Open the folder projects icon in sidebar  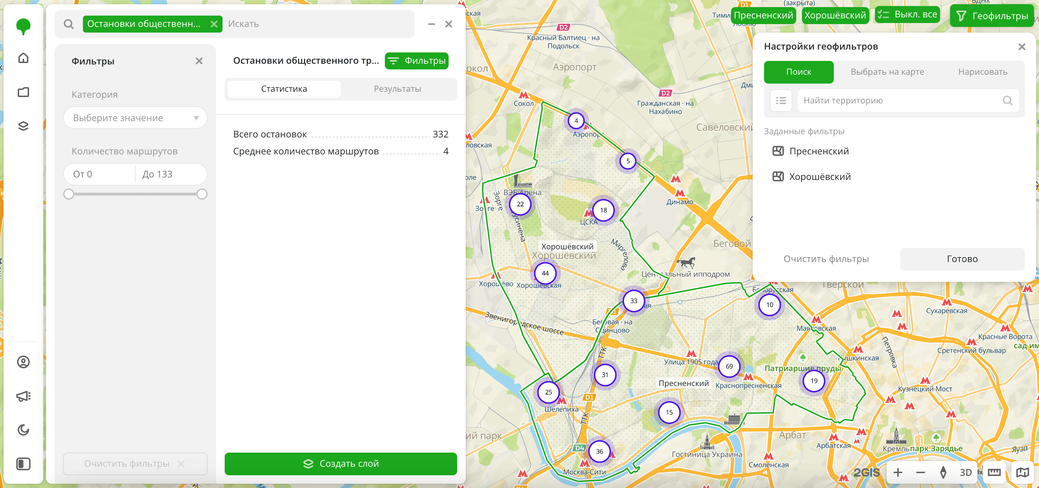pos(23,92)
